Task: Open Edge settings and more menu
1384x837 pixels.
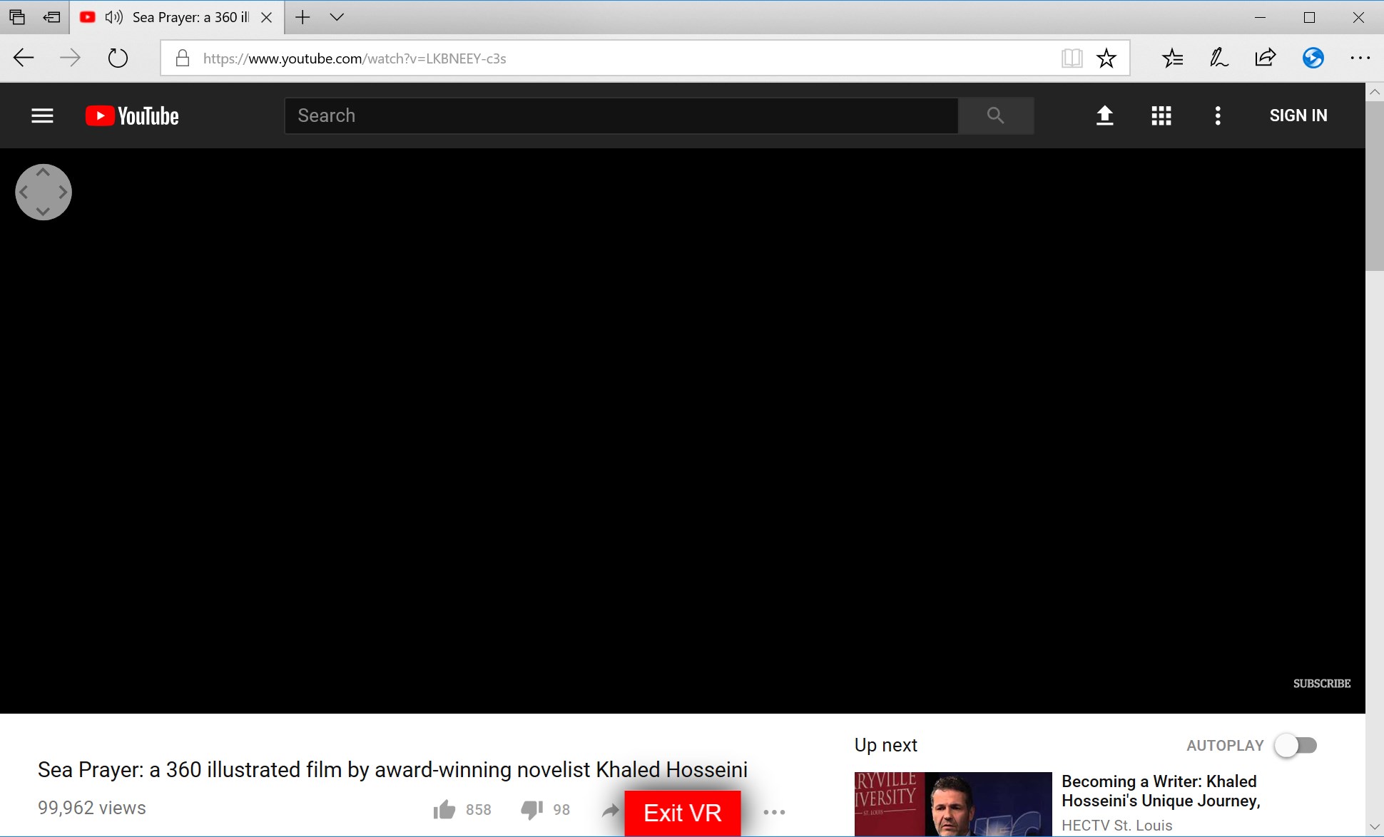Action: [x=1360, y=58]
